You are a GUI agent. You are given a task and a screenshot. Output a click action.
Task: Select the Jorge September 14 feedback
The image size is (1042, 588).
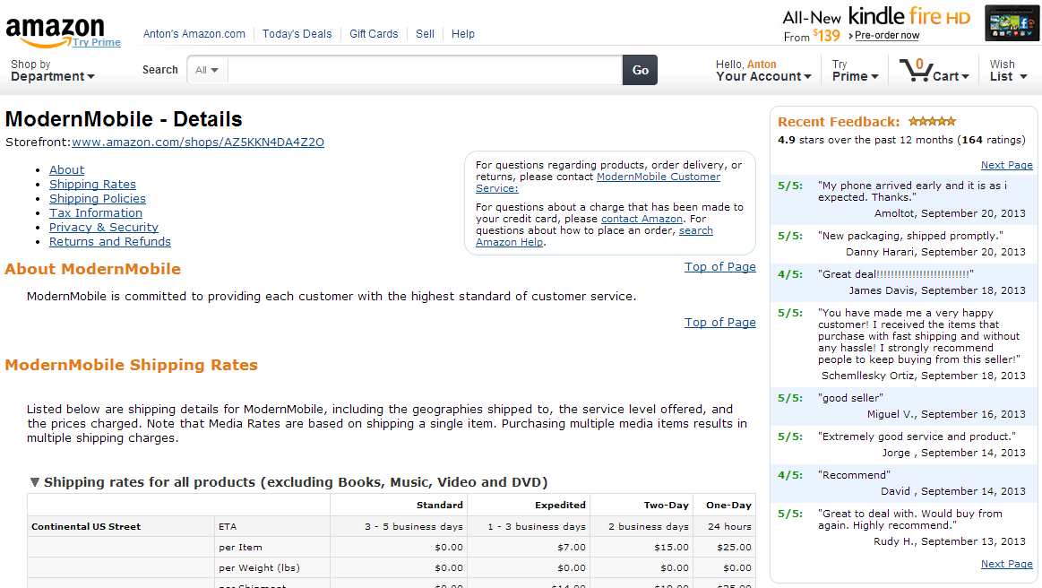(x=904, y=445)
